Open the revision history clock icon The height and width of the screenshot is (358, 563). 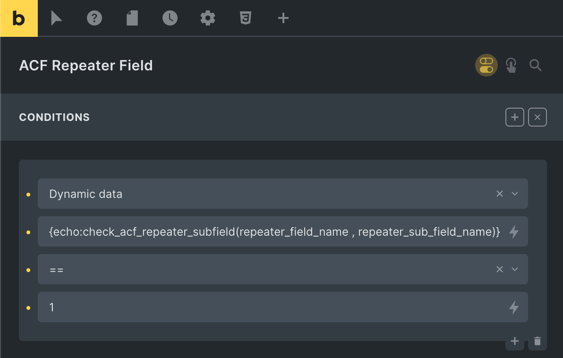(x=170, y=18)
